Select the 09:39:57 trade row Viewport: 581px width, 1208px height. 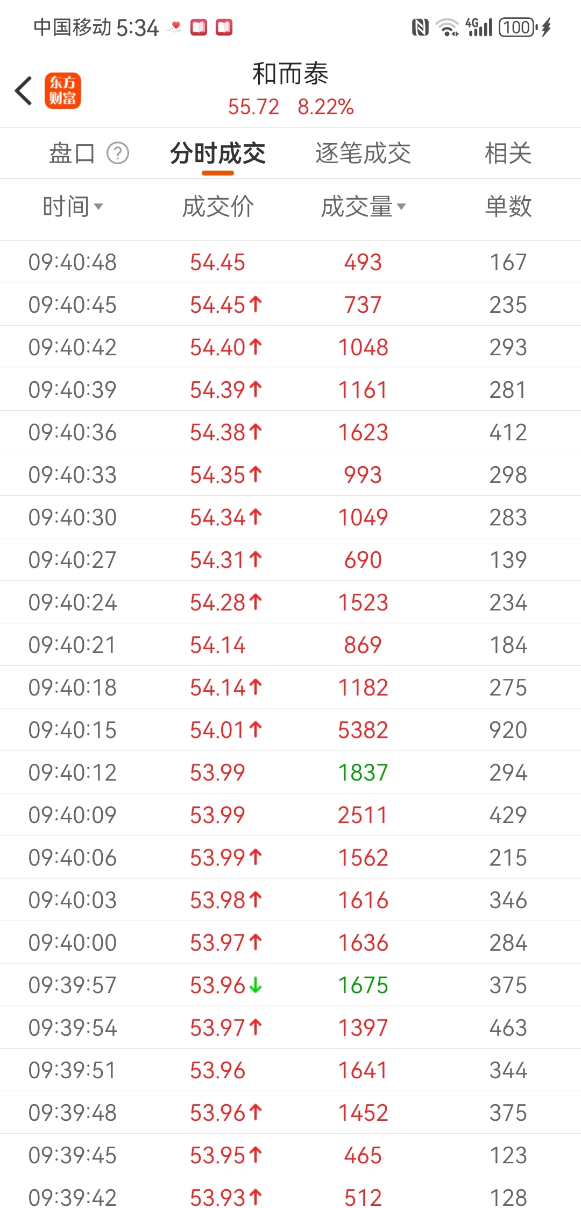click(x=290, y=985)
